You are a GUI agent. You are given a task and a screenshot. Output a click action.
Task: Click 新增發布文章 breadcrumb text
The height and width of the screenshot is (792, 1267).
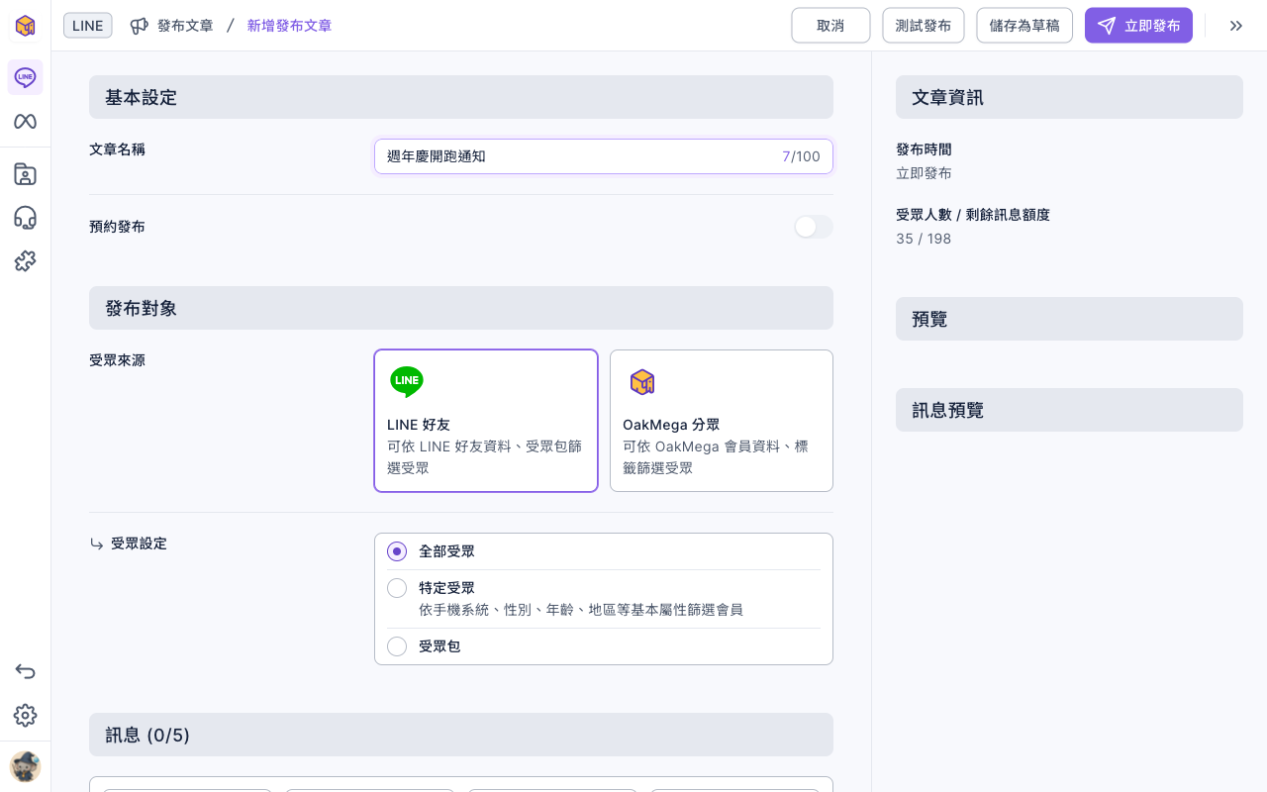click(290, 26)
